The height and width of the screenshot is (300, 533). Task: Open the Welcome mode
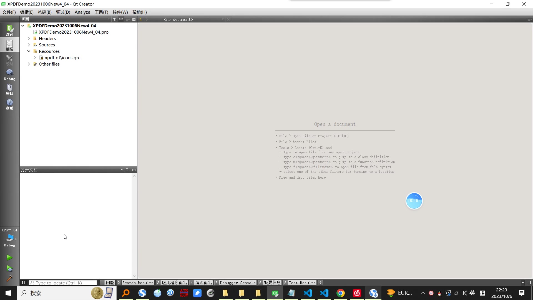(10, 30)
